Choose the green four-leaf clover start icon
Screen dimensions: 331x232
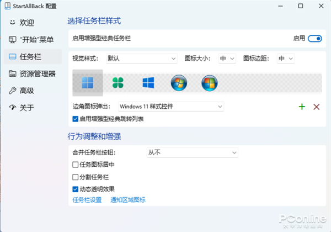(x=118, y=83)
